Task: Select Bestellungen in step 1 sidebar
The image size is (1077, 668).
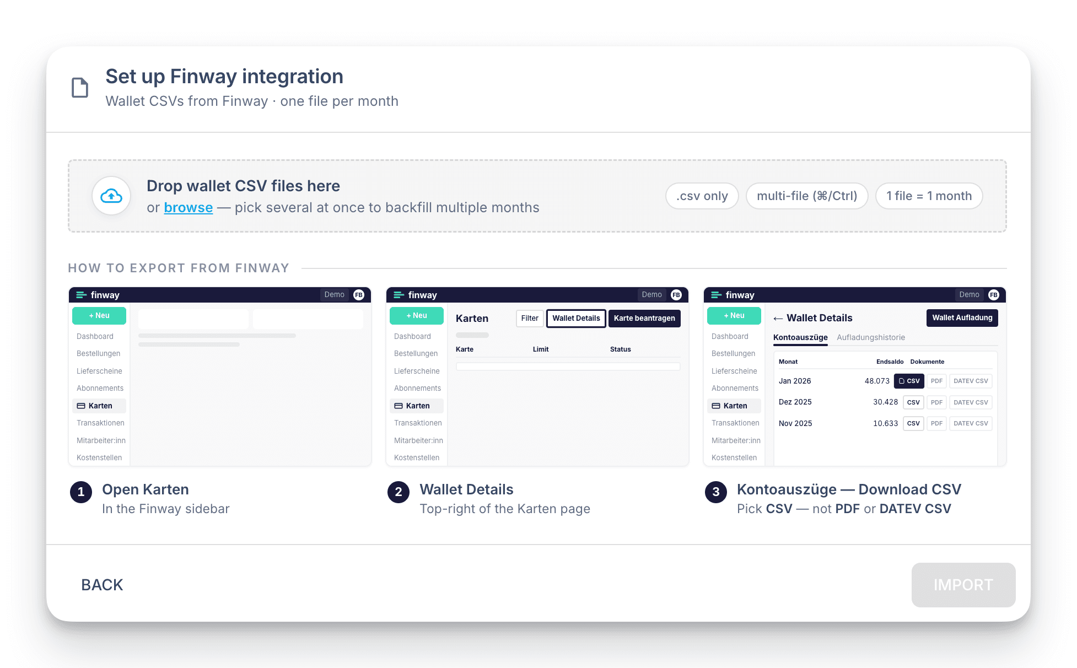Action: click(98, 353)
